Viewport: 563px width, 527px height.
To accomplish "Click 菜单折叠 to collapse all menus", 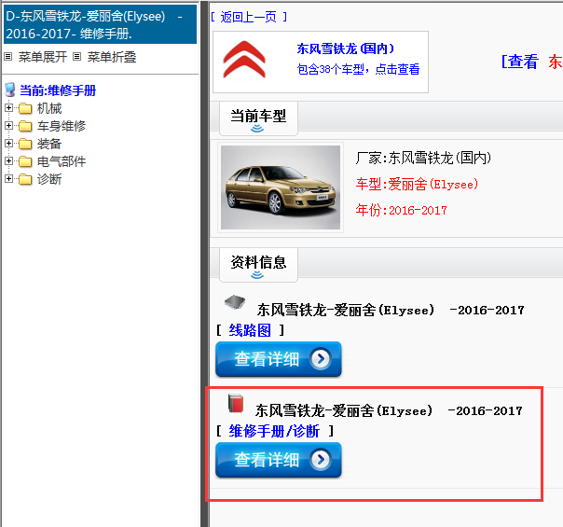I will coord(112,57).
